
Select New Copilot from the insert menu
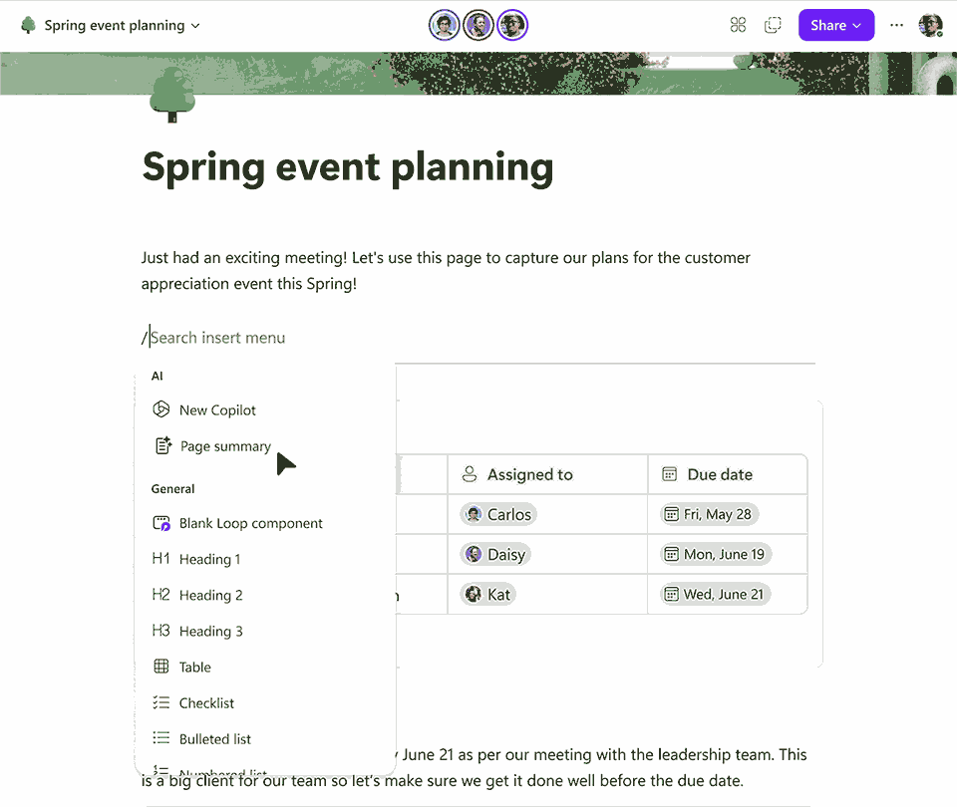coord(216,409)
